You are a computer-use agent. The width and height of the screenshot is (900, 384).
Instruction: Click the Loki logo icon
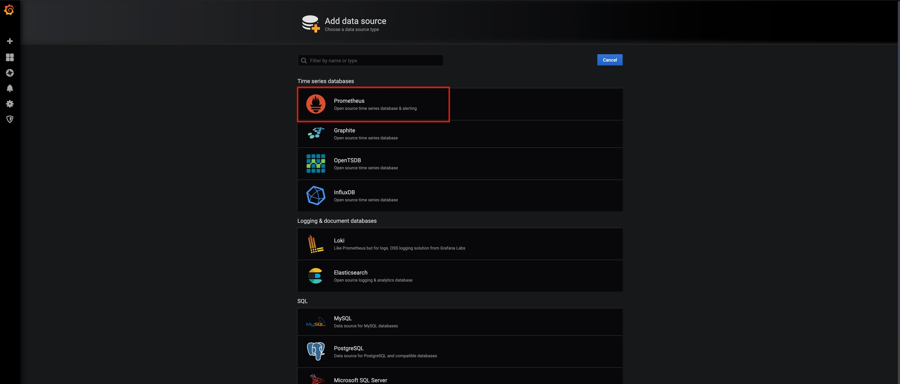pyautogui.click(x=316, y=244)
